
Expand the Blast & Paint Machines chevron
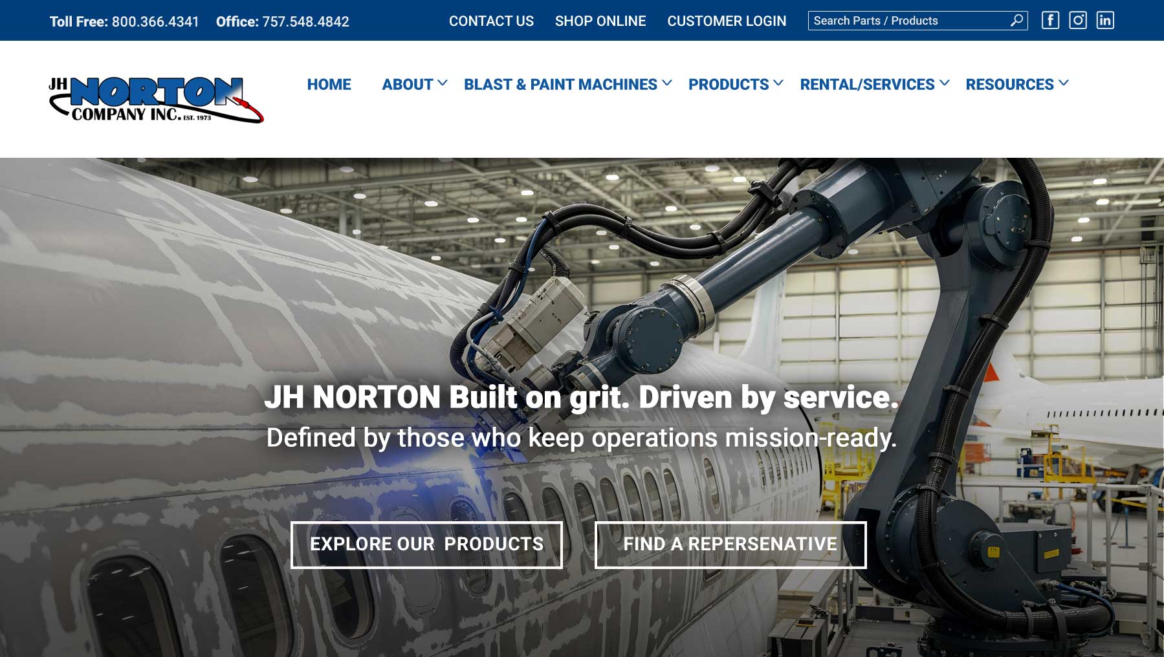pos(667,83)
